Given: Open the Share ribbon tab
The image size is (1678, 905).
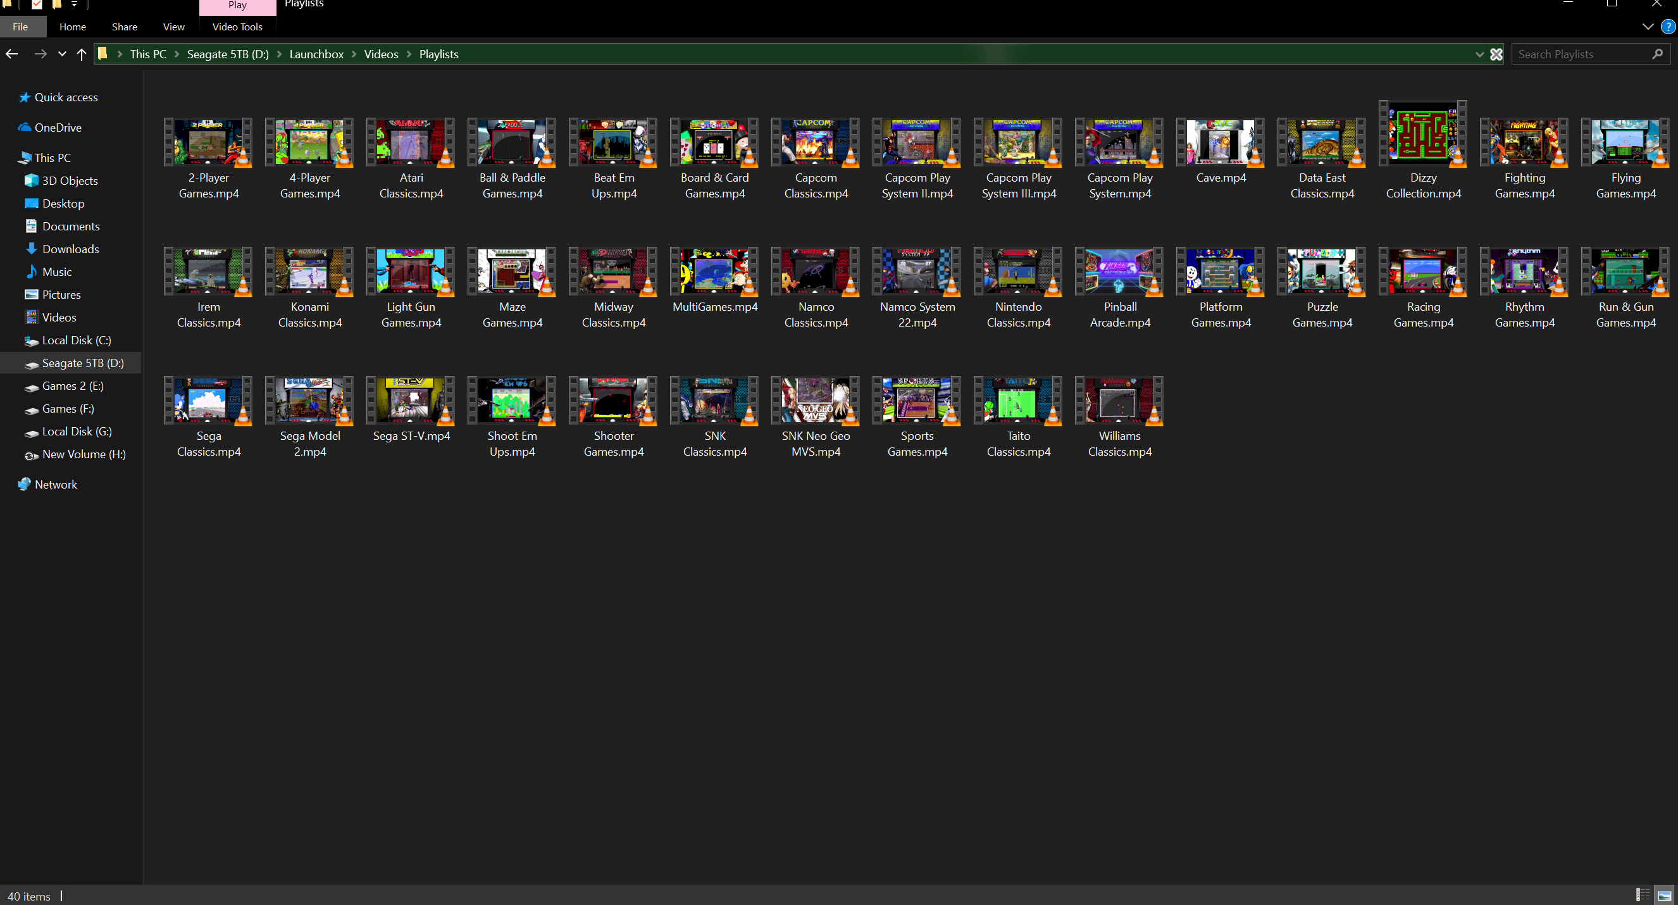Looking at the screenshot, I should [x=125, y=27].
